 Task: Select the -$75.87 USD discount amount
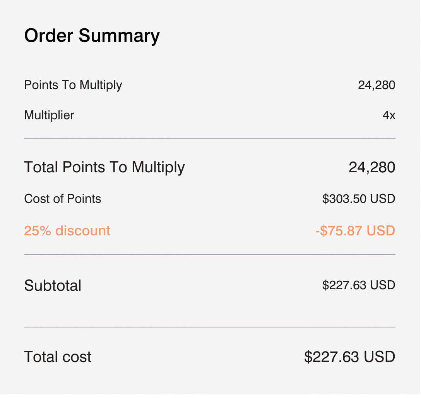tap(355, 231)
